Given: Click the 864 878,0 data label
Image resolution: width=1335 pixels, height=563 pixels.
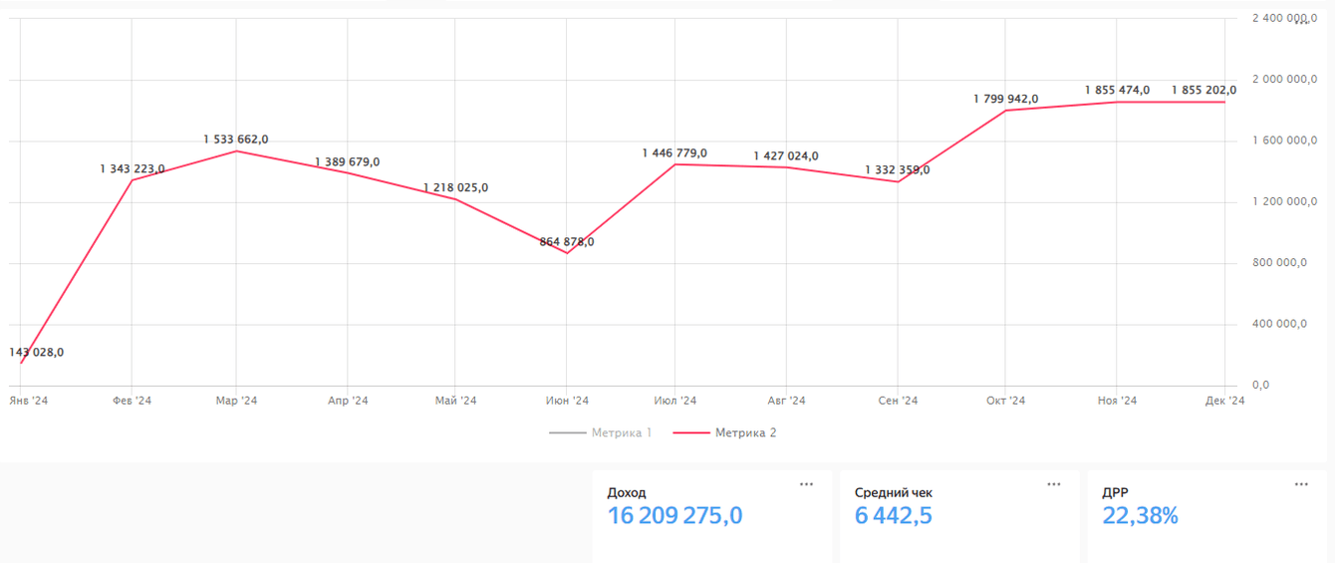Looking at the screenshot, I should pyautogui.click(x=567, y=241).
